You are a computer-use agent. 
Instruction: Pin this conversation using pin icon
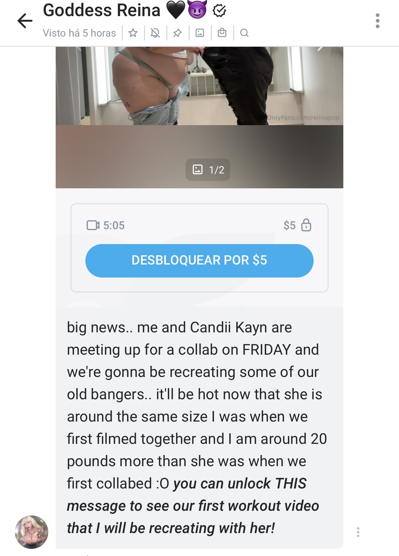click(x=178, y=33)
